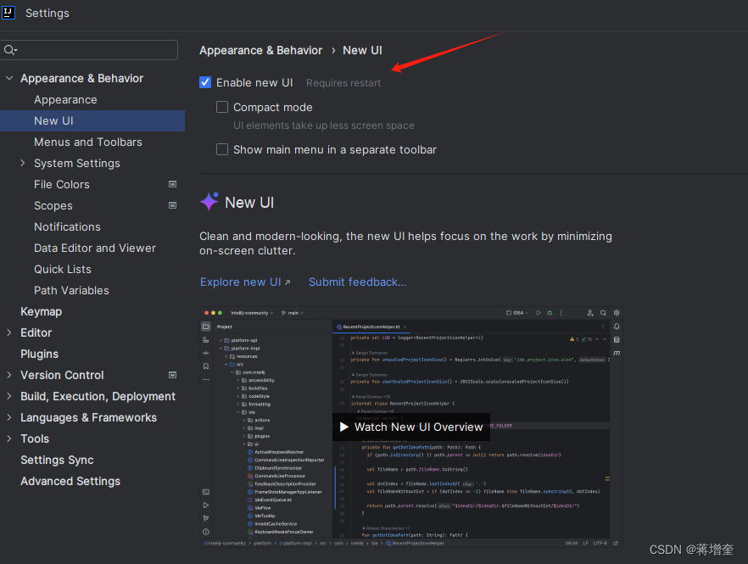The image size is (748, 564).
Task: Expand the System Settings node
Action: pyautogui.click(x=22, y=163)
